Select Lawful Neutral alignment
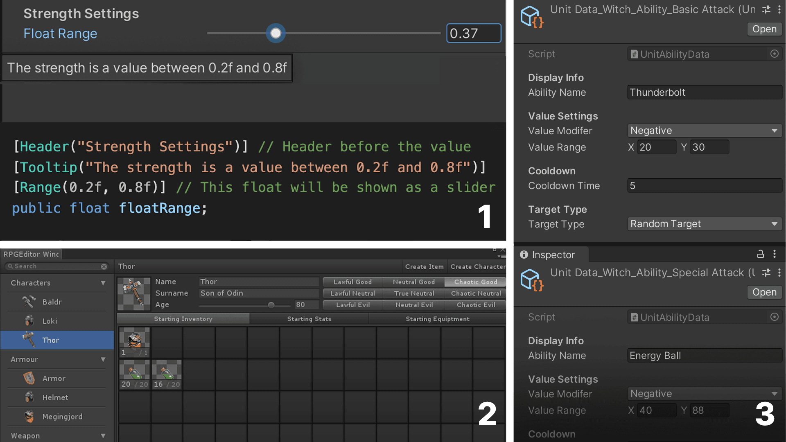The width and height of the screenshot is (786, 442). tap(352, 293)
